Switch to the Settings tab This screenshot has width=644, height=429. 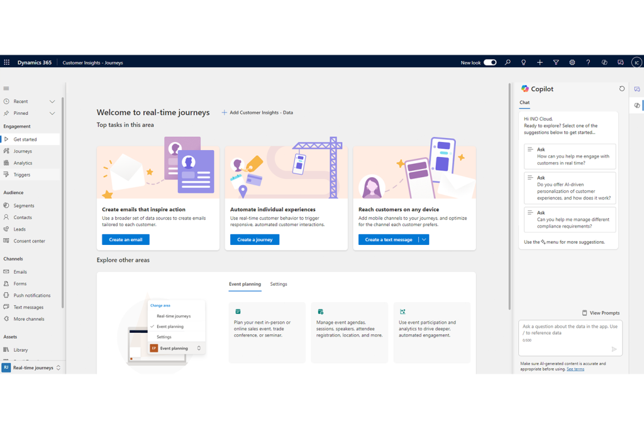[x=279, y=284]
